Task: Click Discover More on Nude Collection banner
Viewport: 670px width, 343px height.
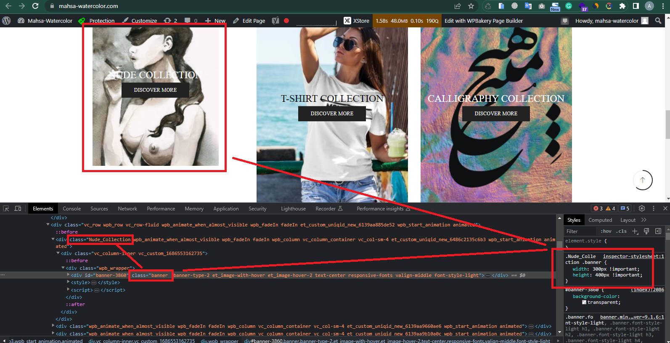Action: [155, 90]
